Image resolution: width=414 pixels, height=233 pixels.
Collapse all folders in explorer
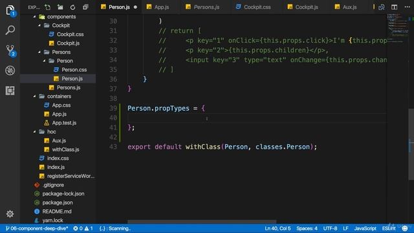coord(85,7)
